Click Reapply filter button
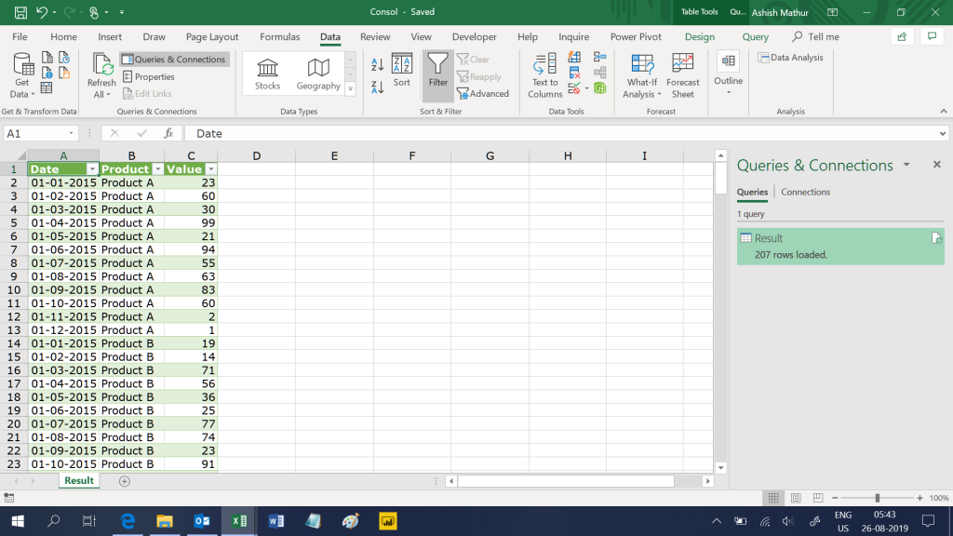This screenshot has height=536, width=953. 479,76
